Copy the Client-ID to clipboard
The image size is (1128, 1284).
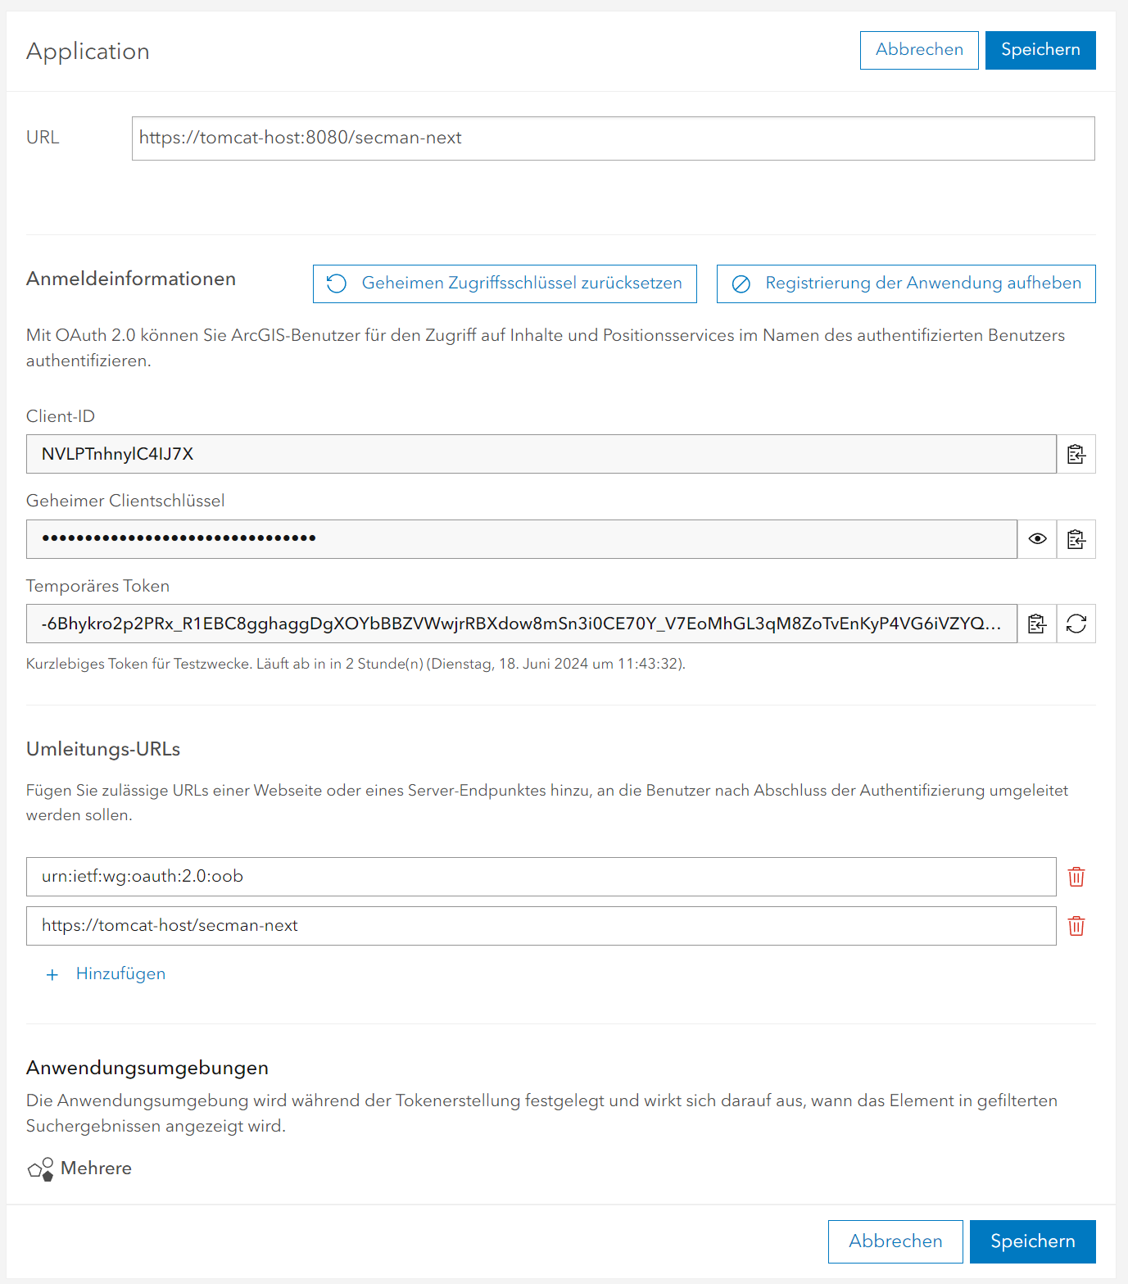(1076, 454)
